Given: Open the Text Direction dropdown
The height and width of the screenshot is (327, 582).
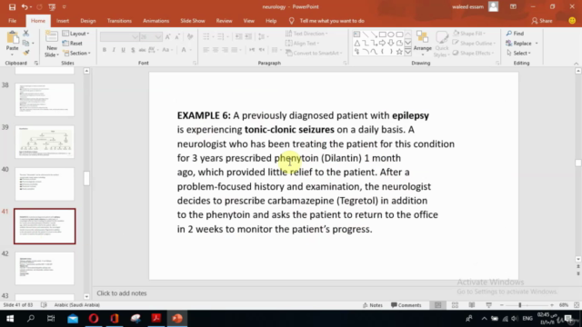Looking at the screenshot, I should pyautogui.click(x=306, y=34).
